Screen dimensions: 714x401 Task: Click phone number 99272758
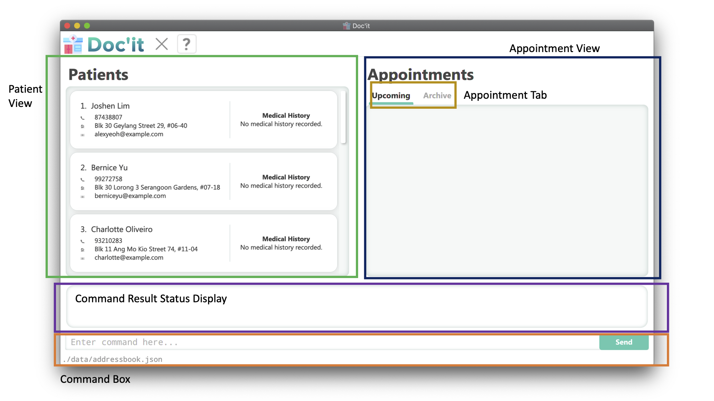(108, 179)
